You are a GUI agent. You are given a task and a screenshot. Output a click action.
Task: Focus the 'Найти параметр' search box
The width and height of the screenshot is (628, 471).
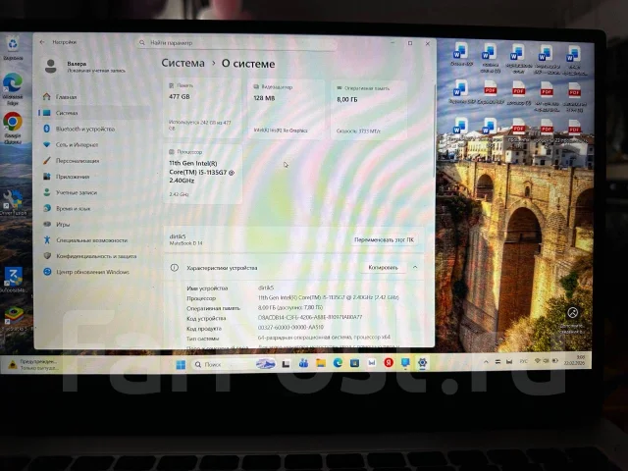click(236, 43)
